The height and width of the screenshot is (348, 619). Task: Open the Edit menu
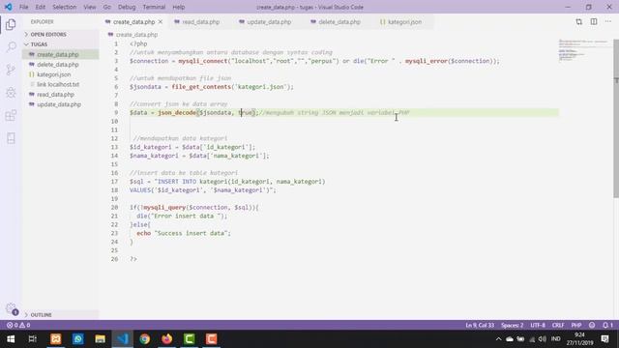tap(41, 7)
